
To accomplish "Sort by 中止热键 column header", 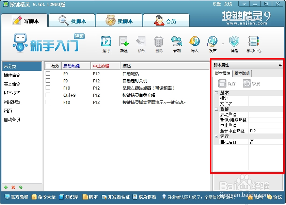I will [106, 66].
